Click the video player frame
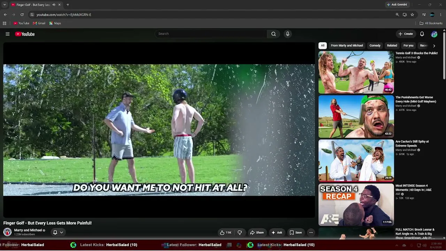Screen dimensions: 446x251 [159, 130]
